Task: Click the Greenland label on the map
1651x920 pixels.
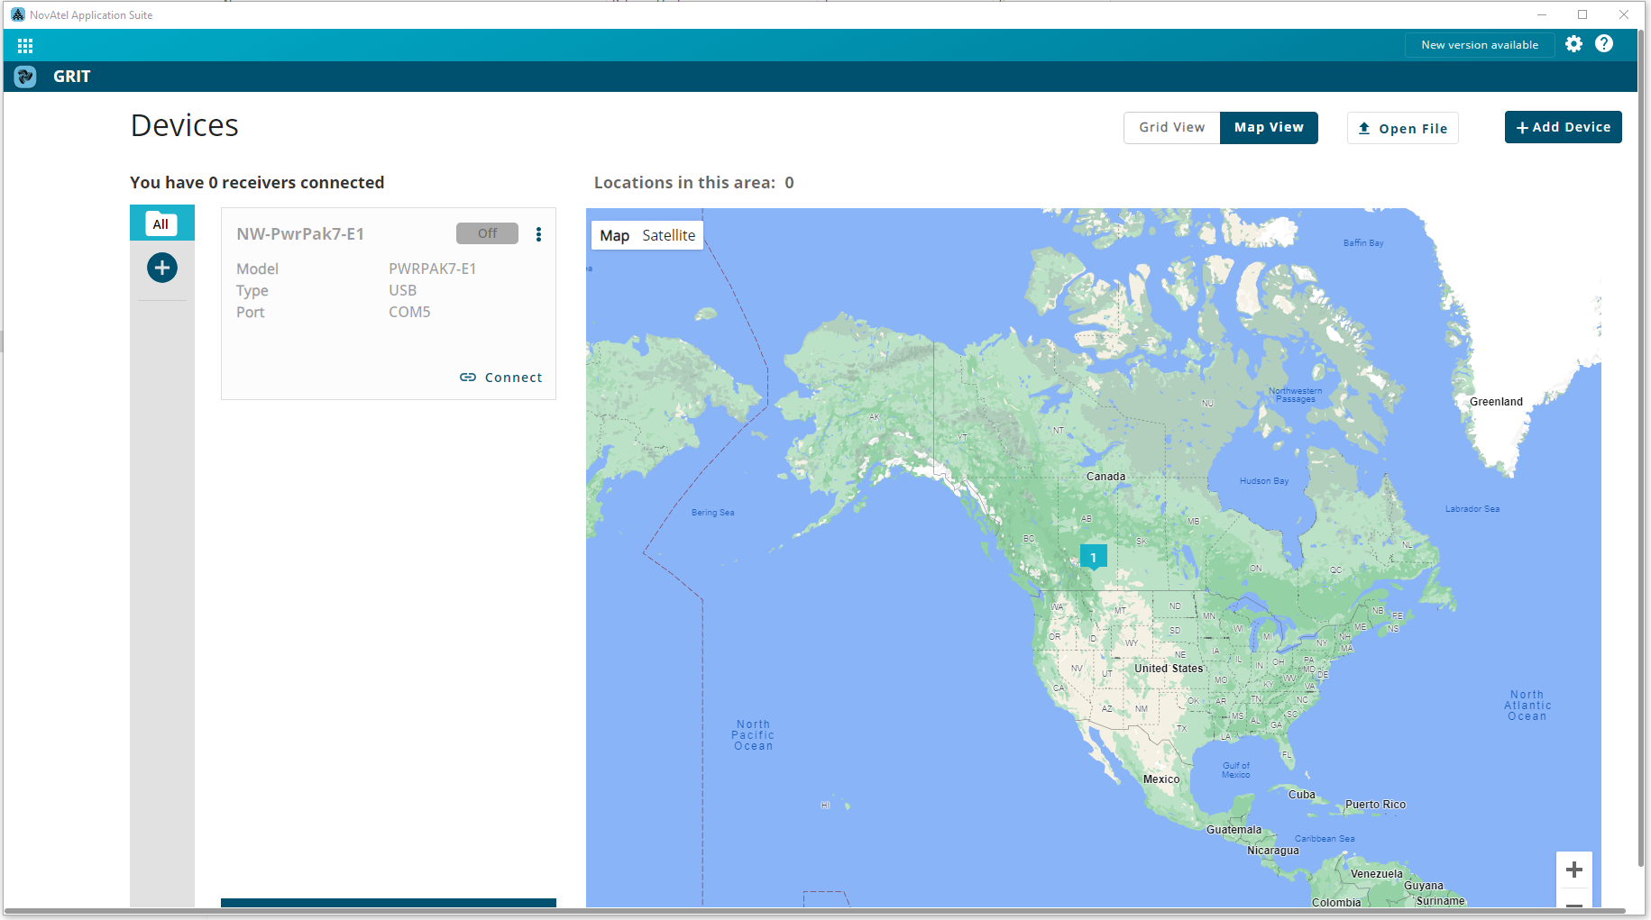Action: [1496, 402]
